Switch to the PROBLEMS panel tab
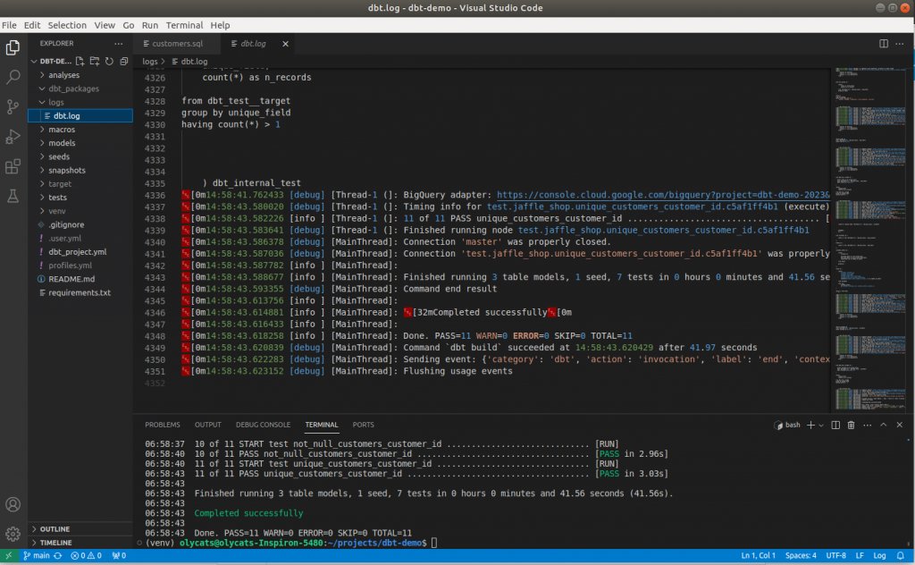 point(163,425)
